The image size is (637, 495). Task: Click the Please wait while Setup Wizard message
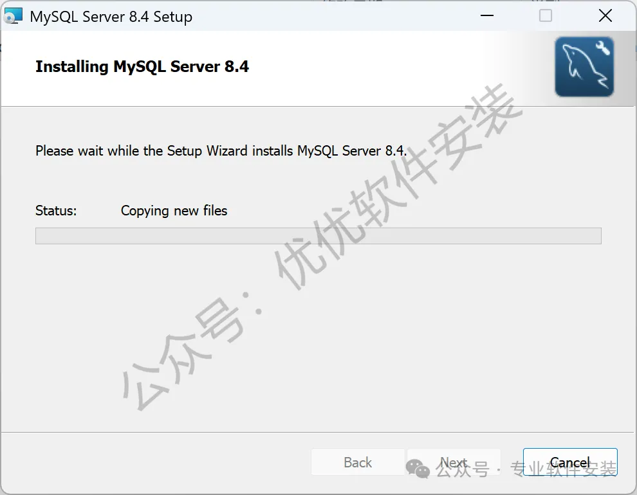(x=221, y=150)
